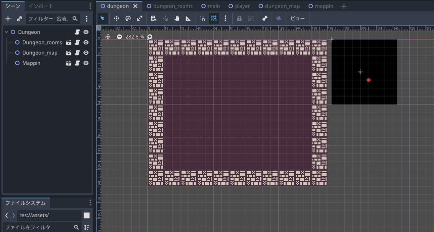Select the Rotate mode tool

[128, 19]
